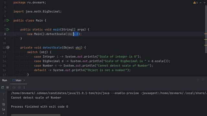Click the editor vertical scrollbar
Viewport: 207px width, 116px height.
point(206,29)
